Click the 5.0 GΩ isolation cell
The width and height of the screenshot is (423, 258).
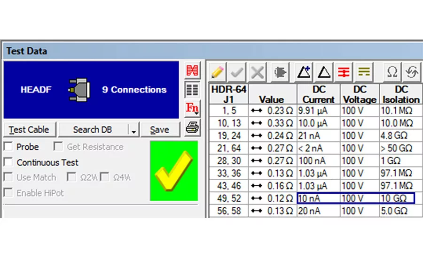(x=401, y=211)
